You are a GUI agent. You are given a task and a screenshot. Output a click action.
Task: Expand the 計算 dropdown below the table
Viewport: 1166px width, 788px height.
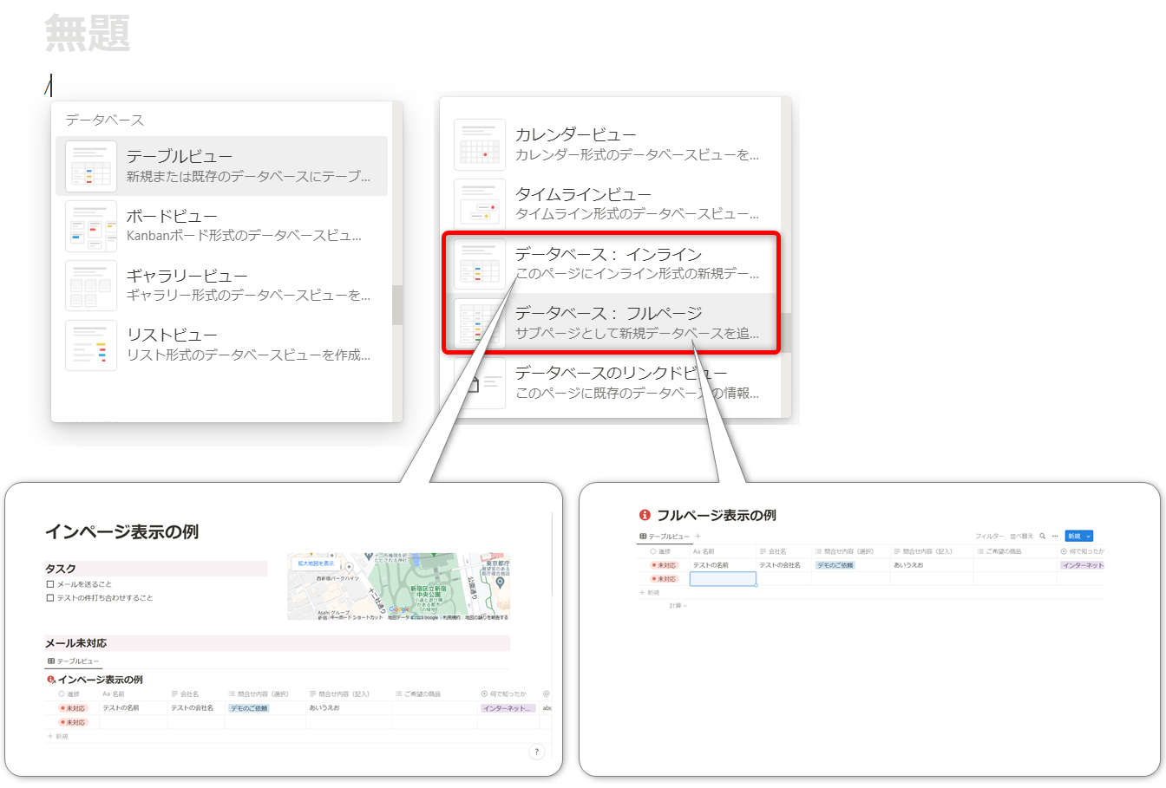click(x=678, y=606)
